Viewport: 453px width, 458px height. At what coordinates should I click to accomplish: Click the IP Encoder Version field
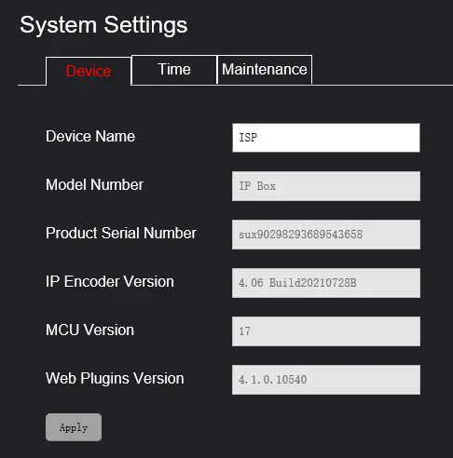[x=326, y=283]
